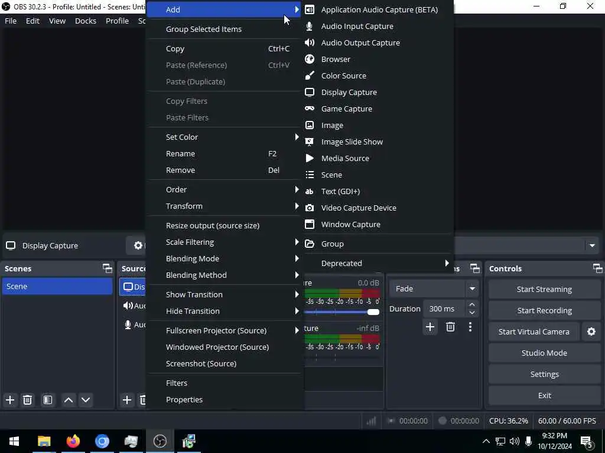Click the Exit button

pos(544,396)
